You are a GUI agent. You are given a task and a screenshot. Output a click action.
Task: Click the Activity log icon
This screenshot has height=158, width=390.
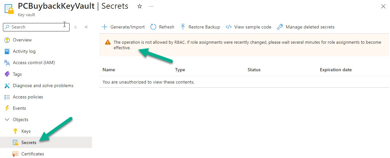tap(7, 51)
